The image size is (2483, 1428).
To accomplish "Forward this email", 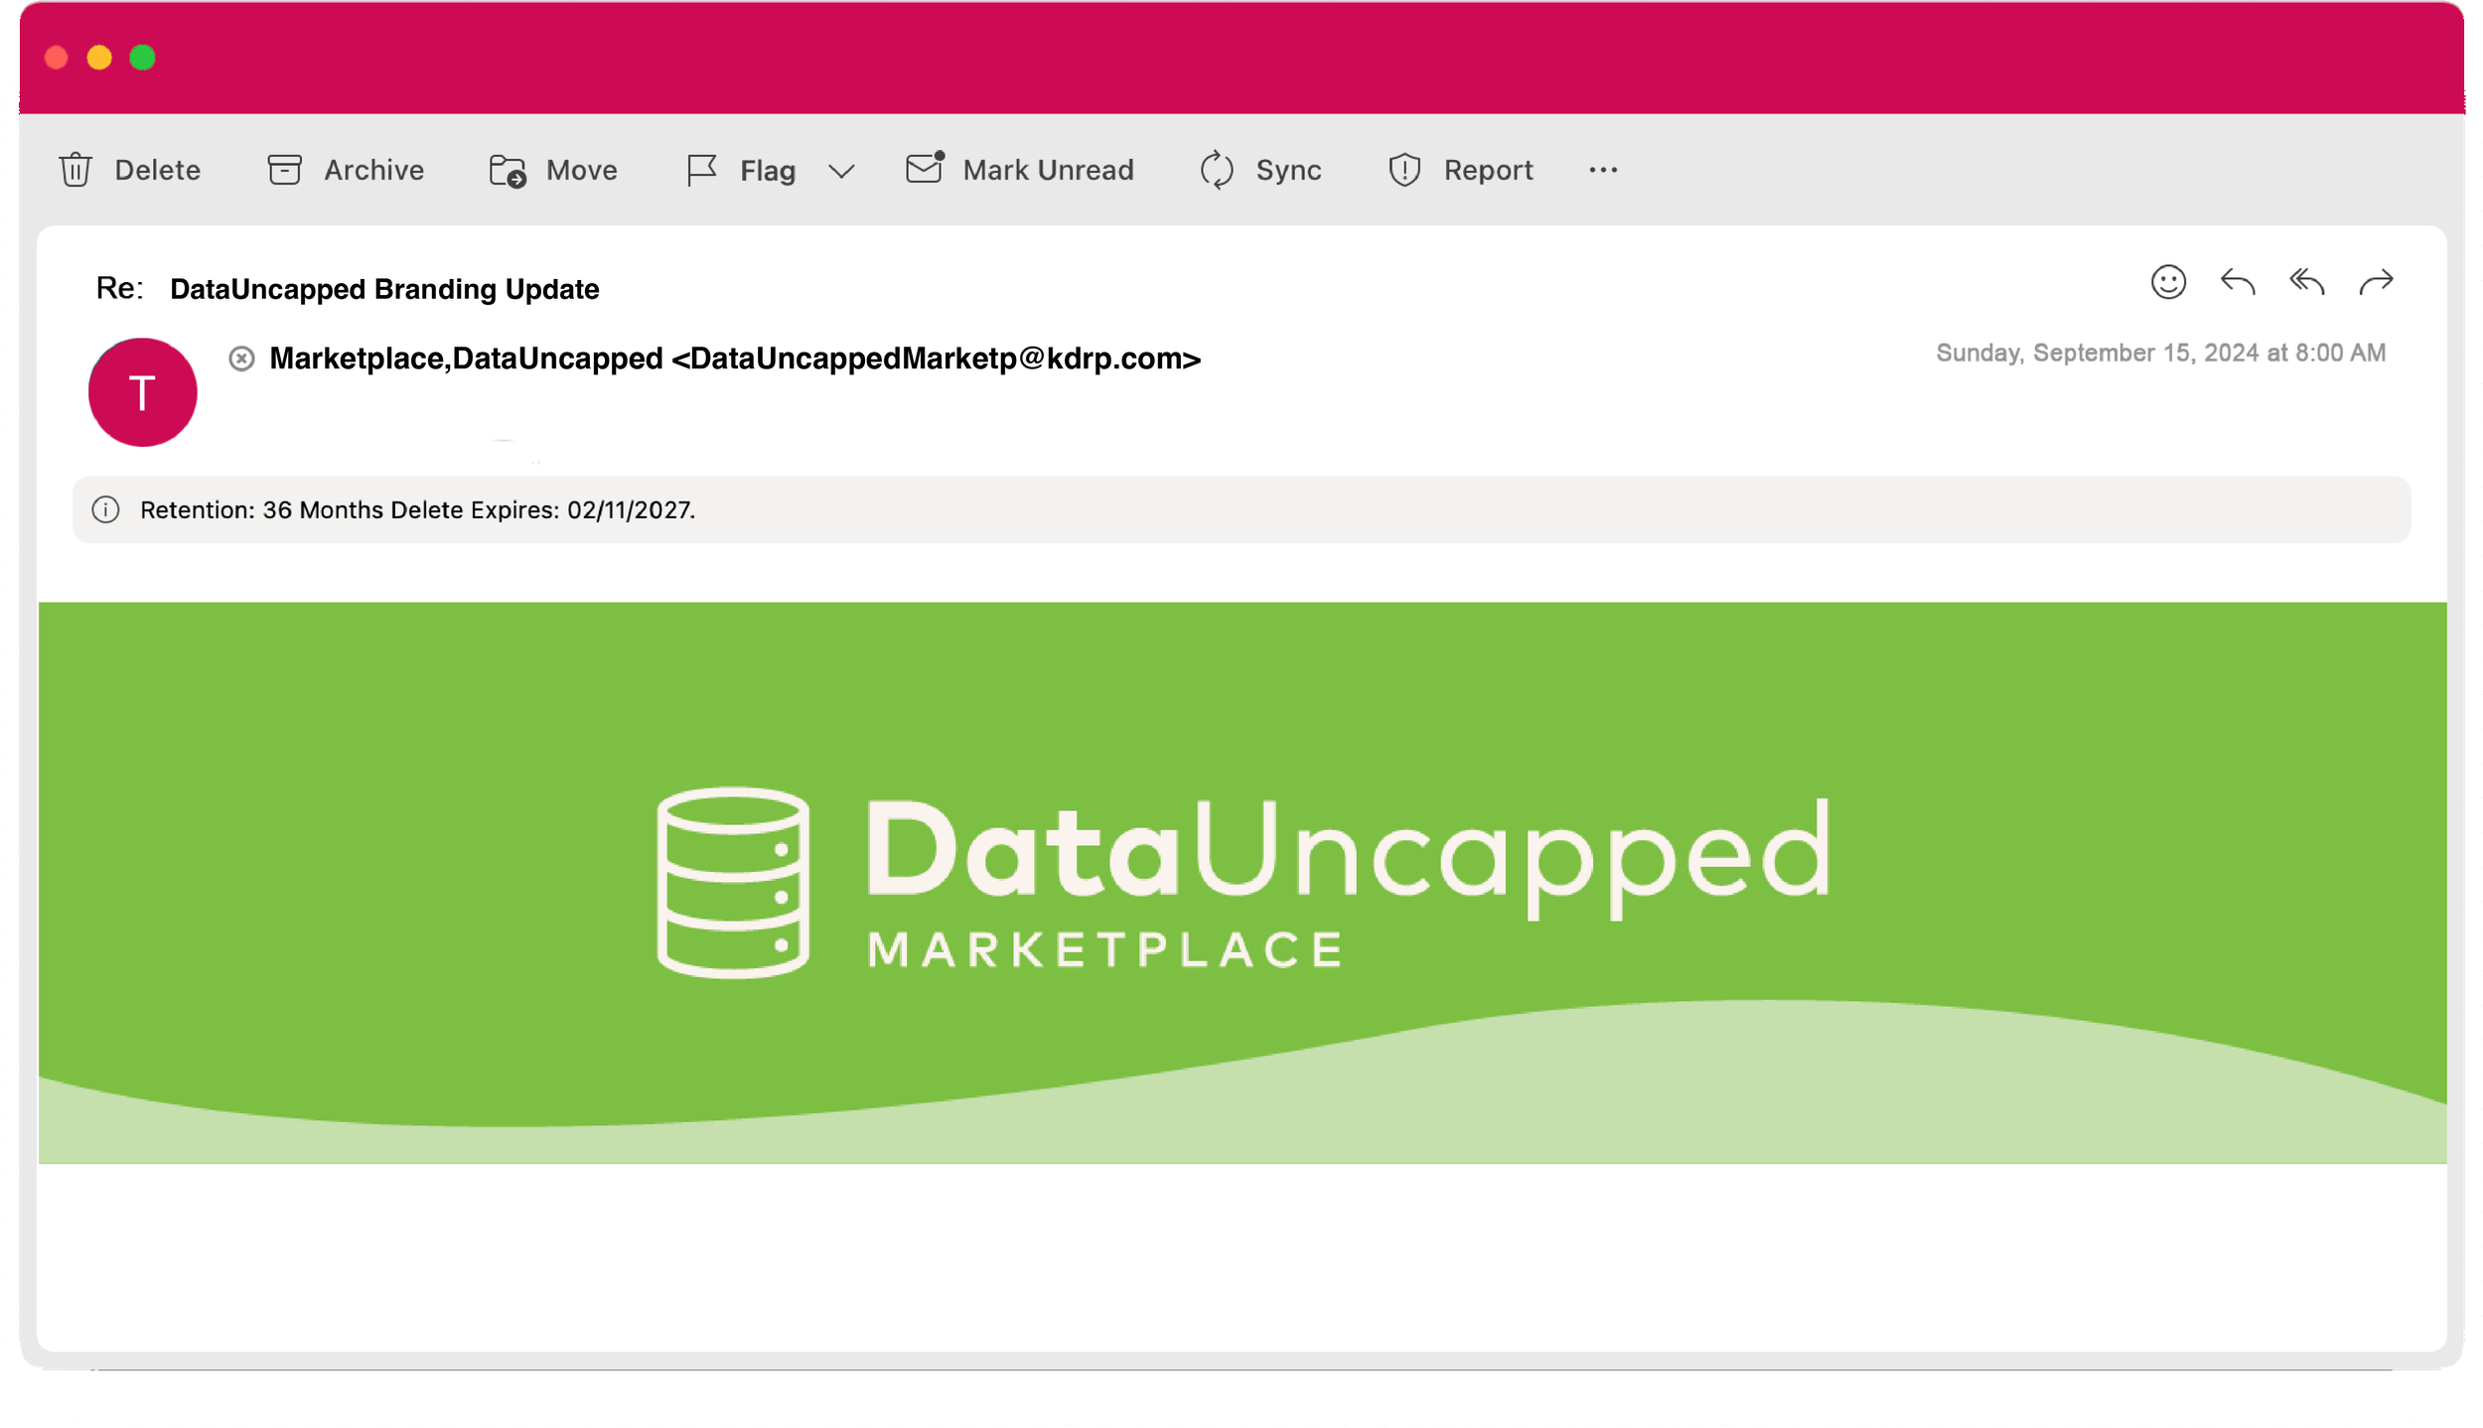I will click(x=2376, y=282).
